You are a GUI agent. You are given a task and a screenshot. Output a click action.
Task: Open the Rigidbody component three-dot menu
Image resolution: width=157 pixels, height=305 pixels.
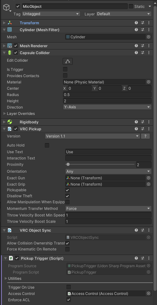(149, 122)
